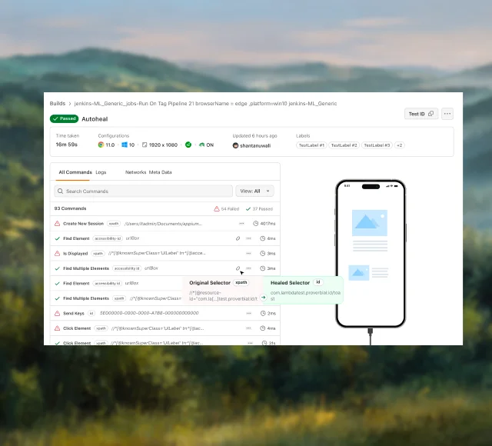This screenshot has width=492, height=446.
Task: Click the warning icon on Is Displayed row
Action: (57, 253)
